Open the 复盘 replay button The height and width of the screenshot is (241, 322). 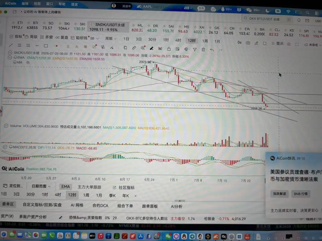point(62,37)
